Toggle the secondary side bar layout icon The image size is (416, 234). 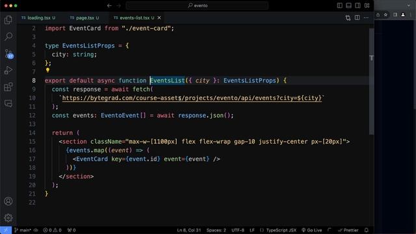357,6
